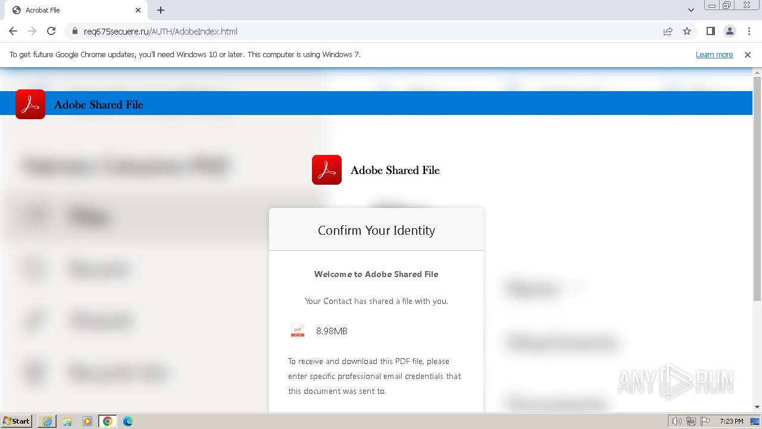Screen dimensions: 762x429
Task: Open Chrome's three-dot menu
Action: 749,31
